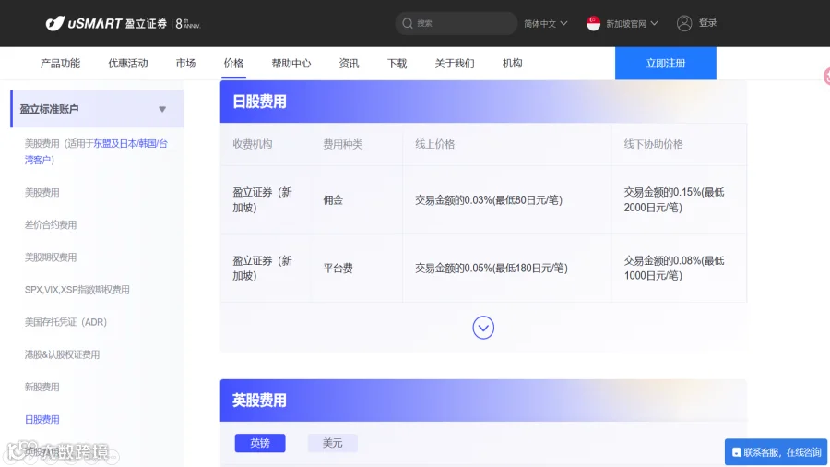Click the uSMART logo

(123, 23)
